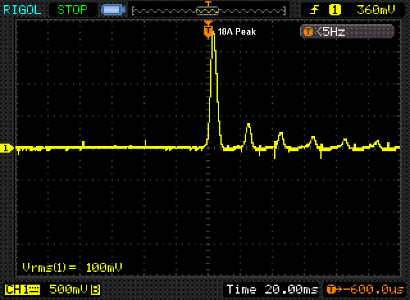Click the orange T trigger position marker

point(208,31)
